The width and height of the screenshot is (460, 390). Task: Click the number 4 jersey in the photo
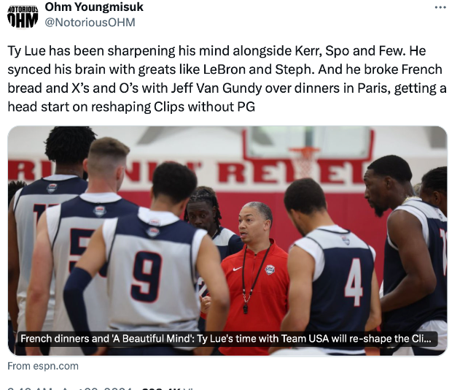(354, 282)
